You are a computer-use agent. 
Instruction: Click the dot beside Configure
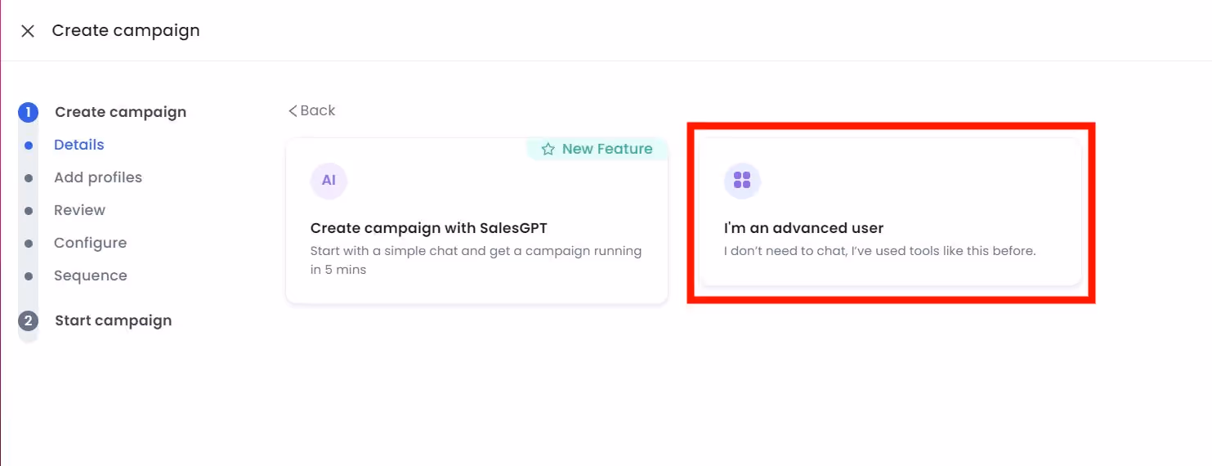point(29,244)
